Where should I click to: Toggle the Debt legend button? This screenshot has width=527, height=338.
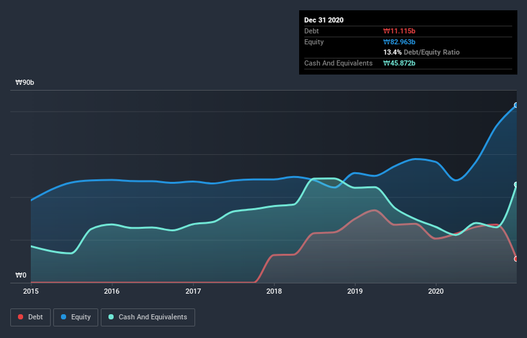31,317
